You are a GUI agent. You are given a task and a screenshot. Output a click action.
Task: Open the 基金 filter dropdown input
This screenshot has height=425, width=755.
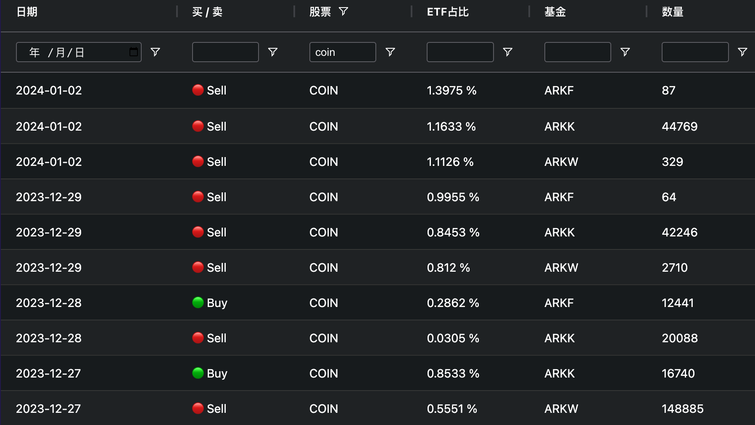pyautogui.click(x=578, y=52)
